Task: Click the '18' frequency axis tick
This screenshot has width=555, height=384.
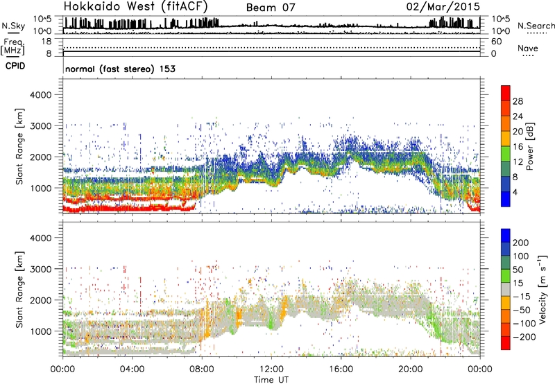Action: pos(46,41)
